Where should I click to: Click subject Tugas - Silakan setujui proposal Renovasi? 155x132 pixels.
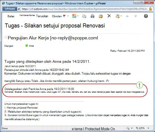click(55, 26)
